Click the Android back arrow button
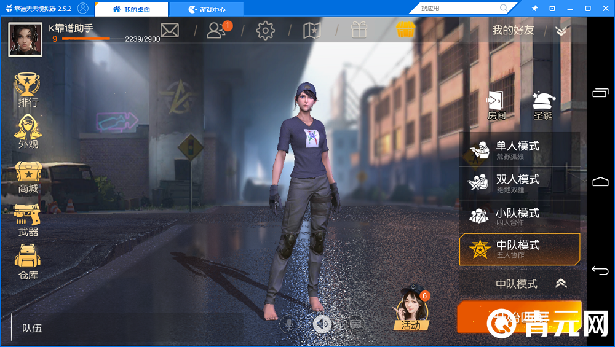Viewport: 615px width, 347px height. (x=600, y=270)
